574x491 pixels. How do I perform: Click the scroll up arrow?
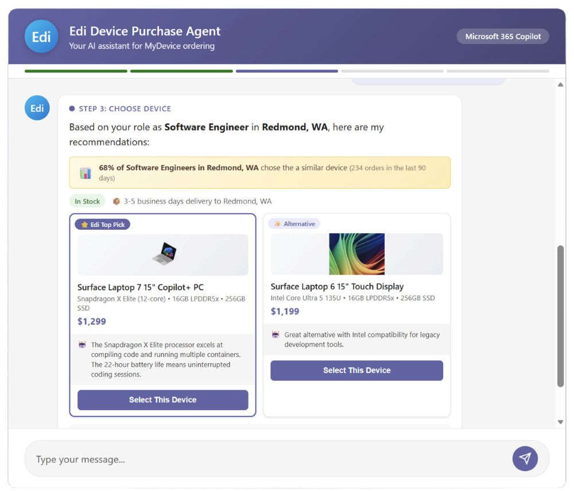point(560,85)
